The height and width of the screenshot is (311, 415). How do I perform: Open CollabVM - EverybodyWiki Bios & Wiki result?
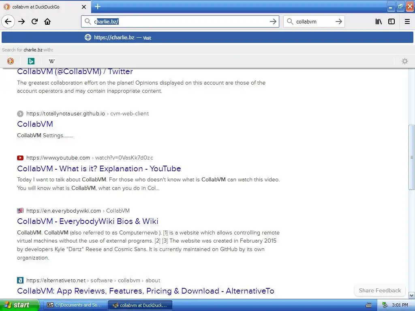click(88, 221)
